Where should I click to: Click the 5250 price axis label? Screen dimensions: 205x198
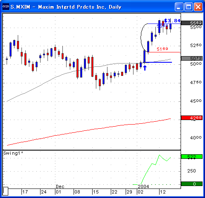tap(196, 45)
